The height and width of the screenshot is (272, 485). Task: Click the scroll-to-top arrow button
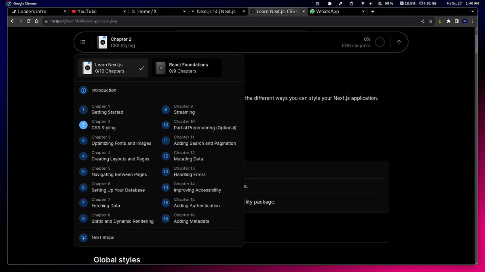click(x=399, y=42)
